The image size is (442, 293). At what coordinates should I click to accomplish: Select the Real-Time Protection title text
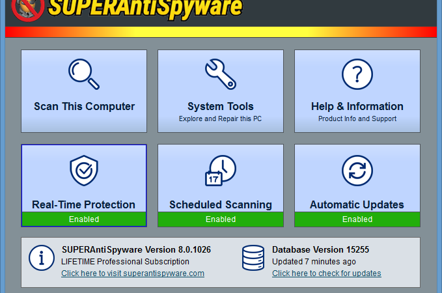(x=83, y=204)
